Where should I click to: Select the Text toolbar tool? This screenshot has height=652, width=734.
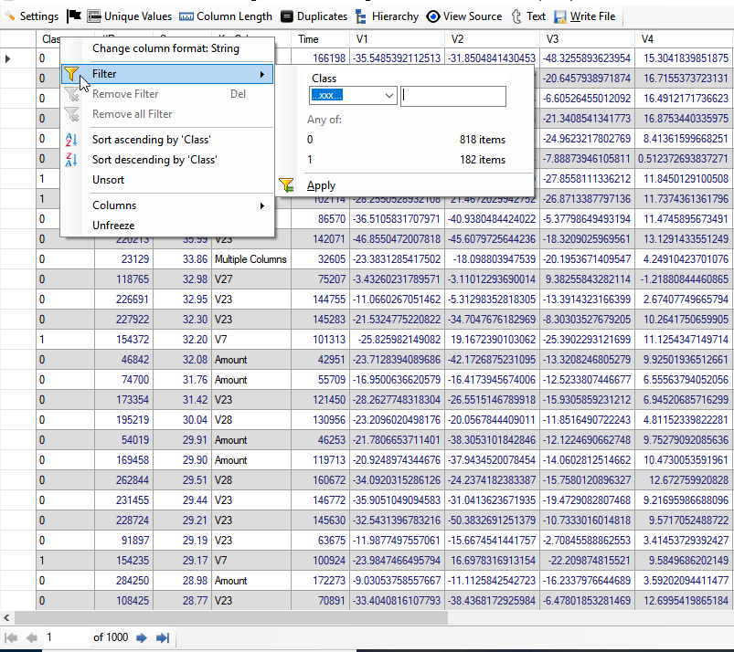pos(517,16)
